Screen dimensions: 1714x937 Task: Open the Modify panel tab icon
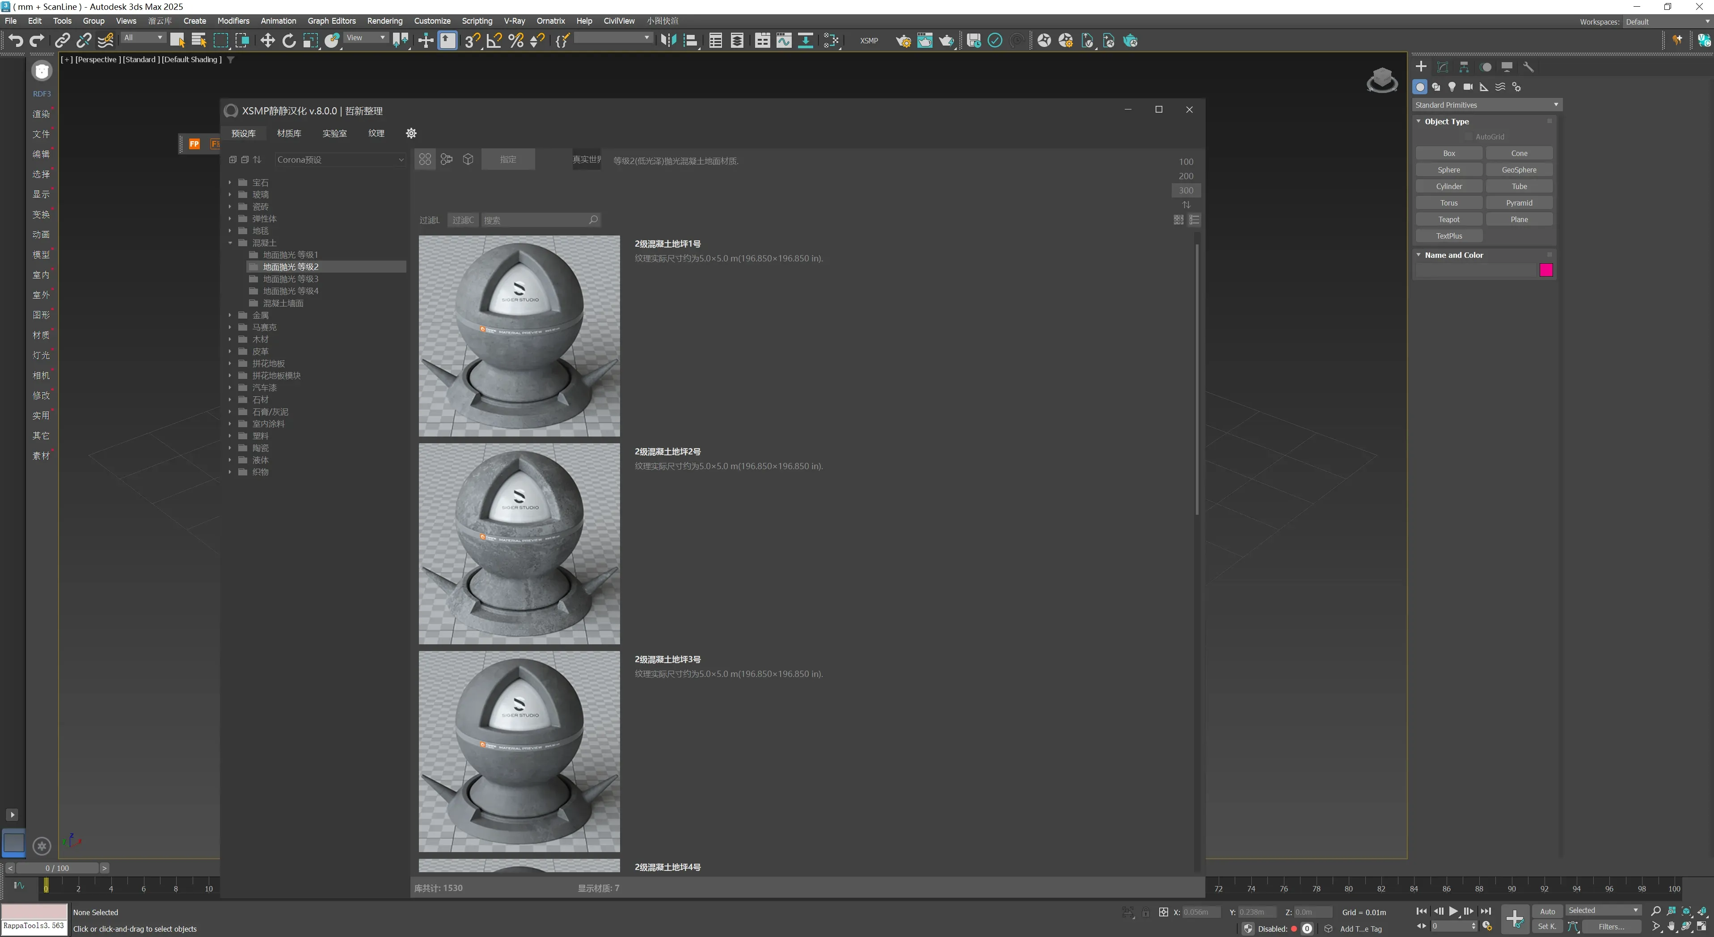tap(1443, 67)
